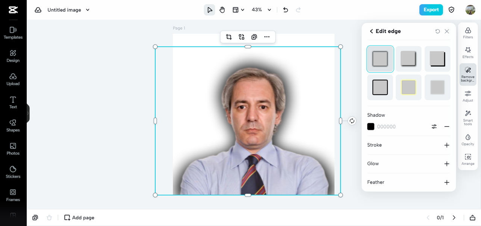This screenshot has height=226, width=481.
Task: Undo the last action
Action: click(286, 10)
